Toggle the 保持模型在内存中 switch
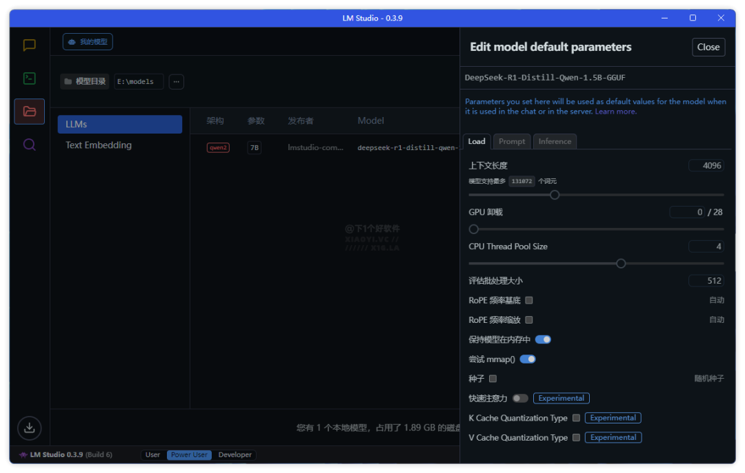Screen dimensions: 745x473 (x=543, y=339)
